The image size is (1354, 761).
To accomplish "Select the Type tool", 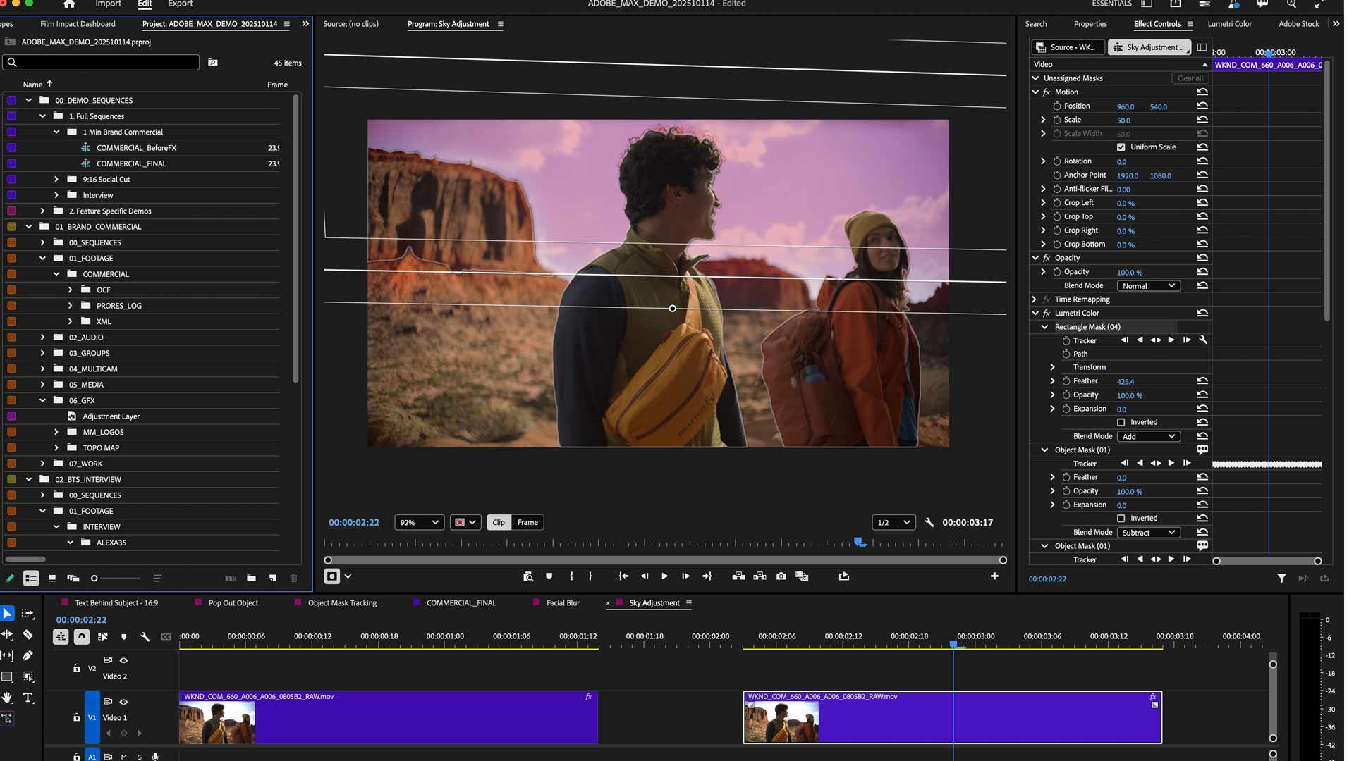I will tap(28, 698).
